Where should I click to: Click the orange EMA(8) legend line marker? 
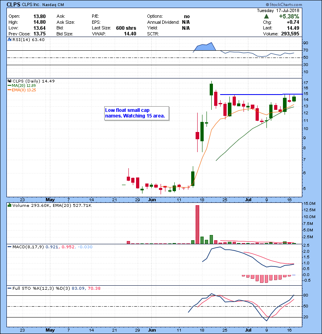click(9, 90)
